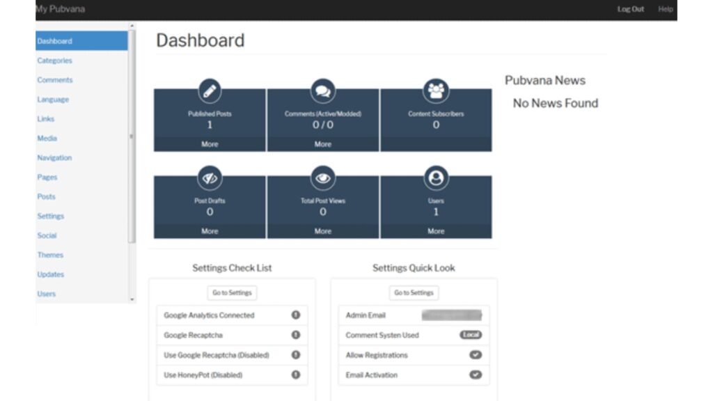Click the Content Subscribers count
This screenshot has width=713, height=401.
436,125
